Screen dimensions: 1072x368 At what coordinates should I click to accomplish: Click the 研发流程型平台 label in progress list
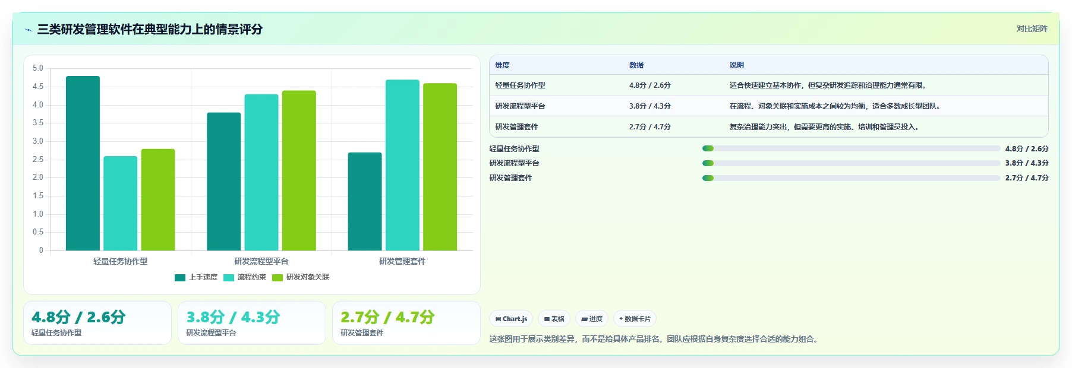(514, 163)
